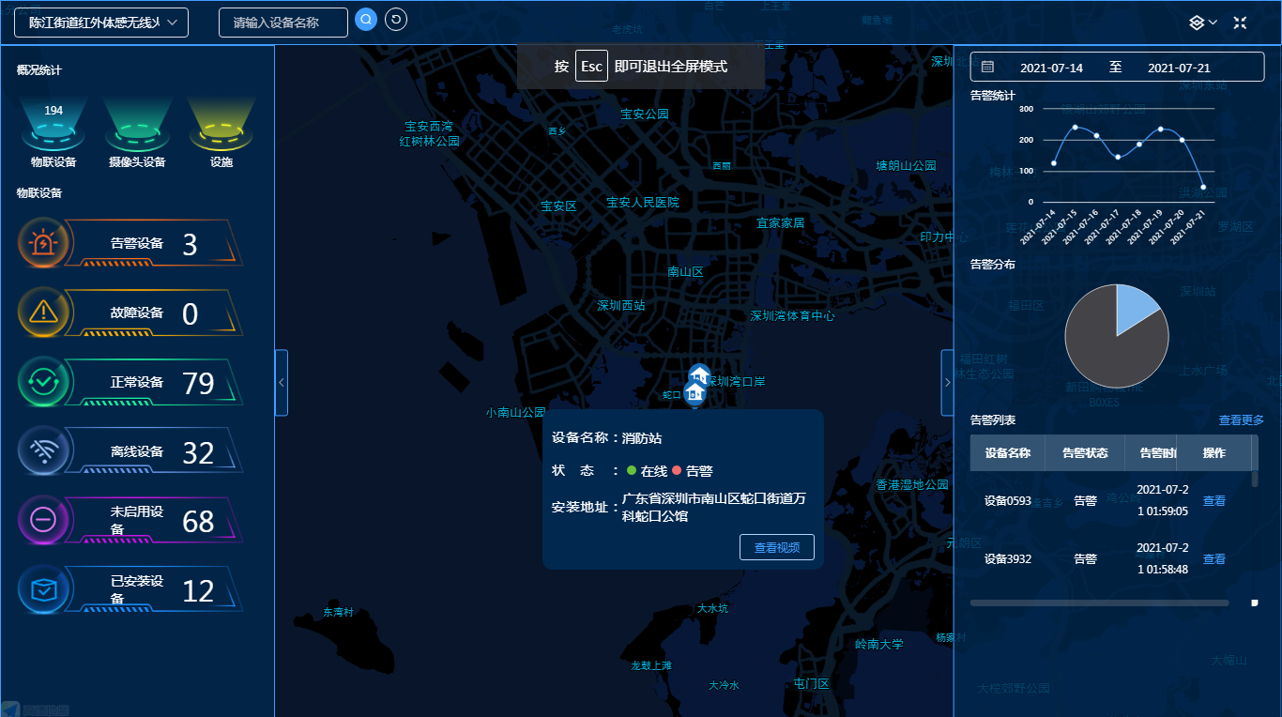The width and height of the screenshot is (1282, 717).
Task: Select the alarm devices siren icon
Action: coord(43,244)
